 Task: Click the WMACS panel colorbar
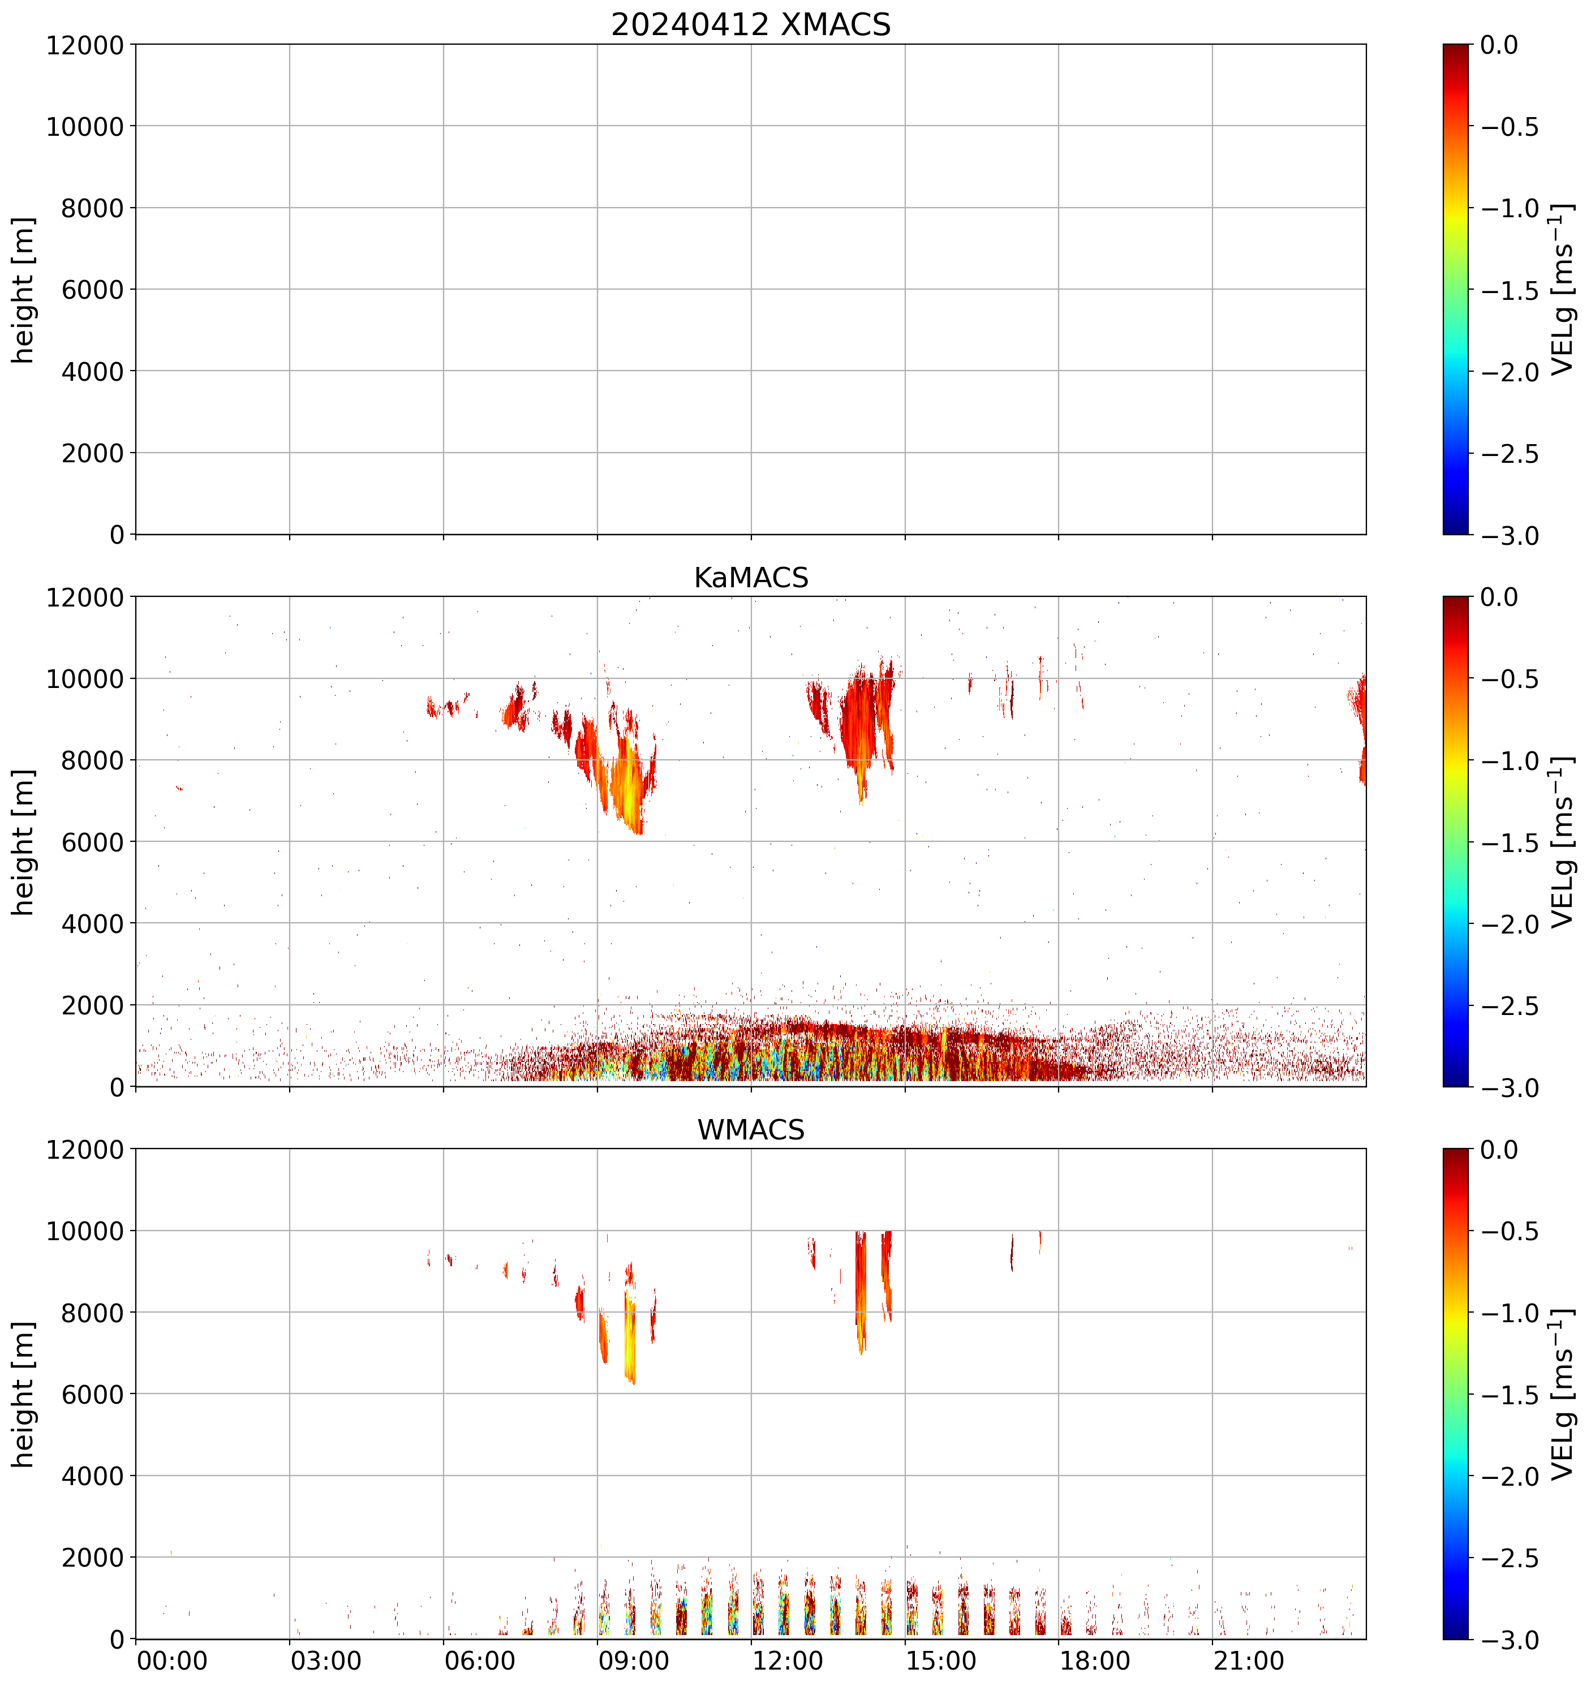coord(1455,1393)
